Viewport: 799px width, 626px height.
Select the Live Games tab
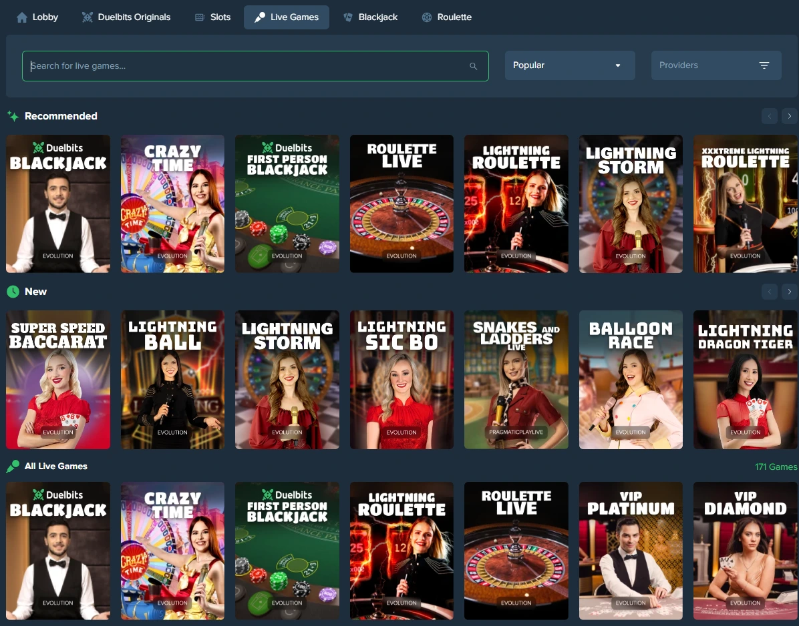tap(287, 17)
